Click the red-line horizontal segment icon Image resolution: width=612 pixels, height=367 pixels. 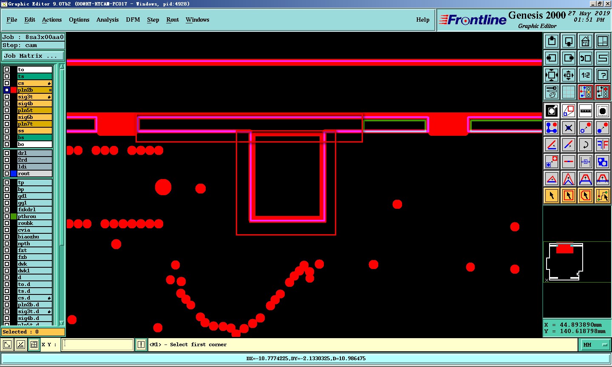click(568, 162)
